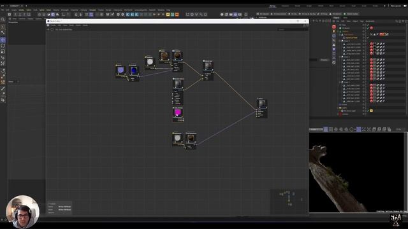The image size is (408, 229).
Task: Click the red sphere icon in vertical strip
Action: point(334,27)
